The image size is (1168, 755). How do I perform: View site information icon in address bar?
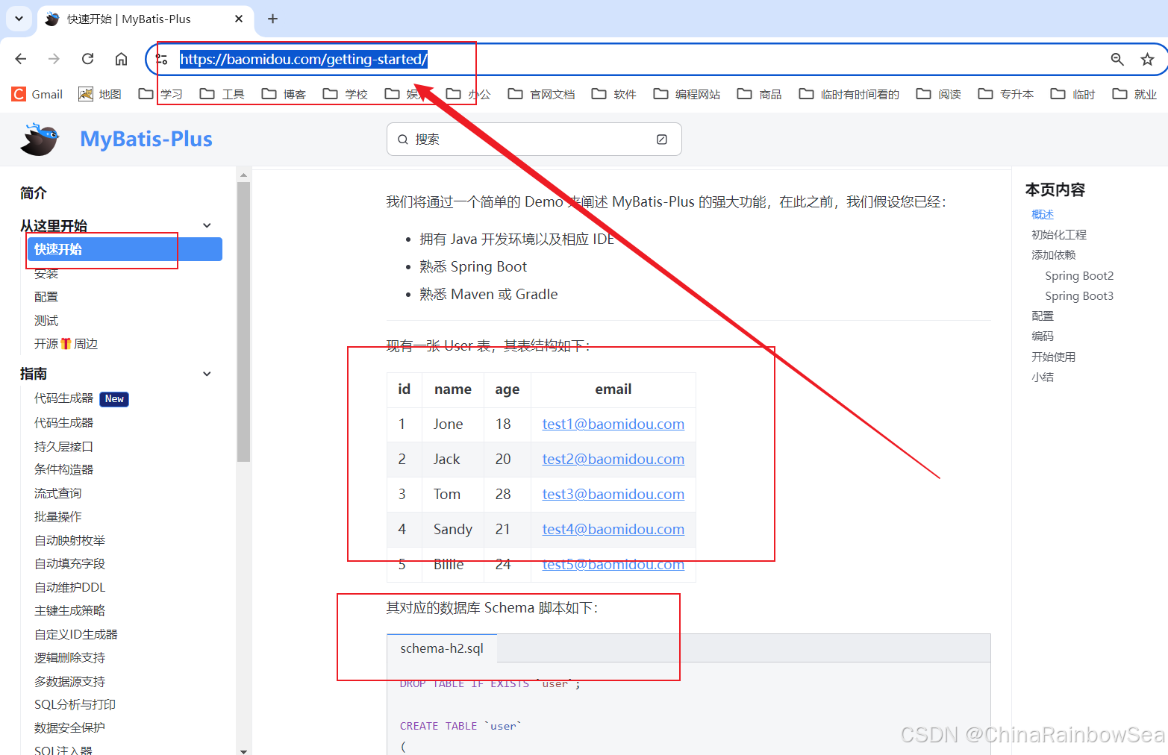click(161, 59)
